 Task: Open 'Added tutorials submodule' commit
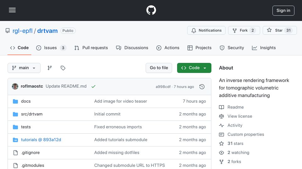tap(121, 140)
